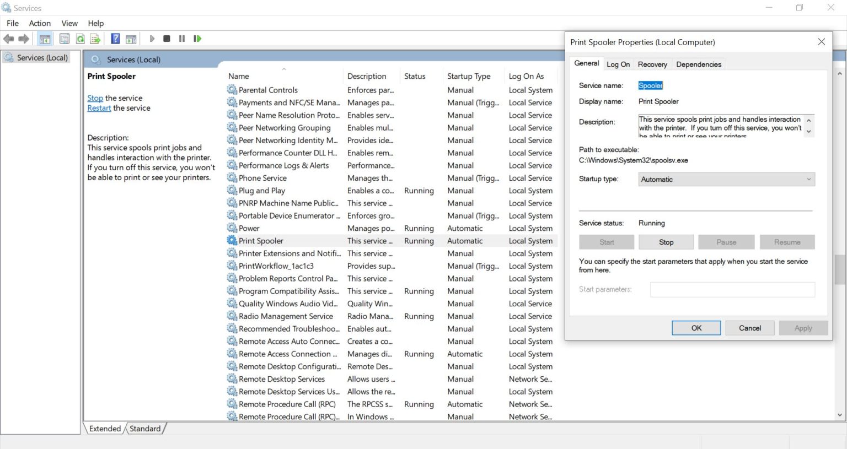Switch to the Recovery tab
847x449 pixels.
click(652, 64)
